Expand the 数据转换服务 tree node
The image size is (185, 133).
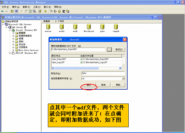tap(13, 36)
